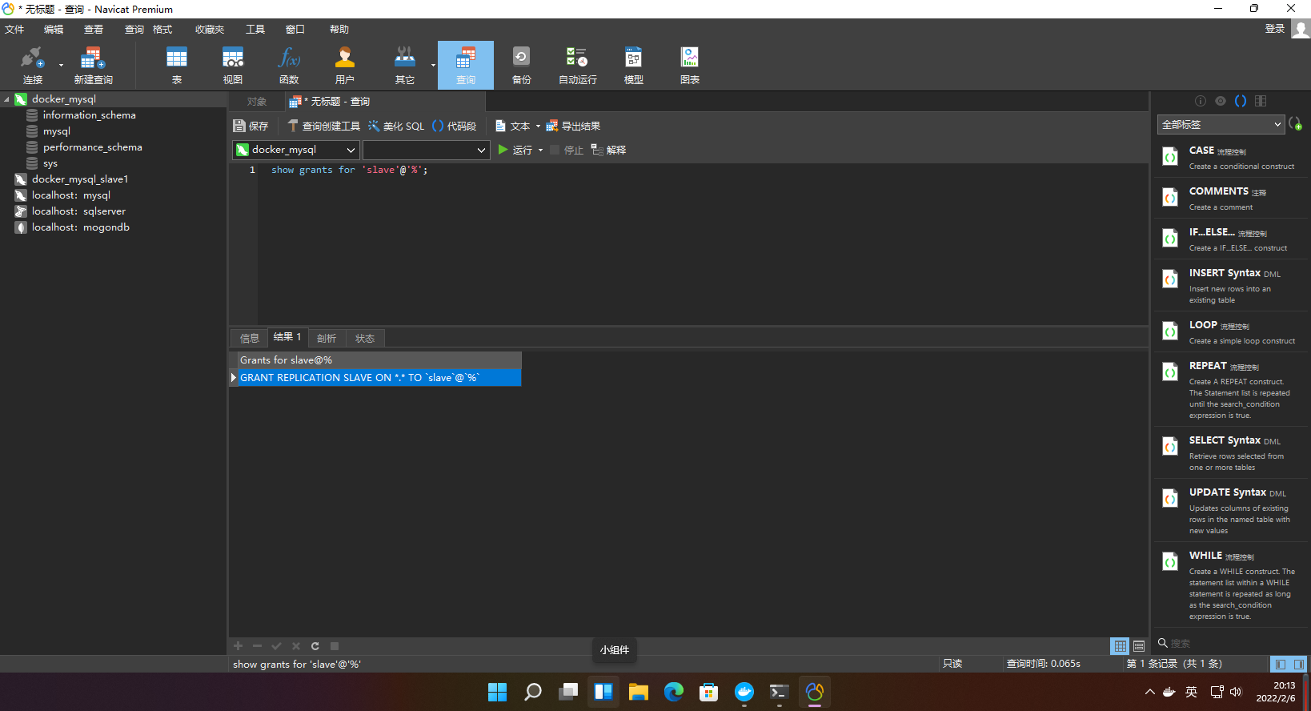Viewport: 1311px width, 711px height.
Task: Click the snippet search (搜索) field
Action: coord(1233,643)
